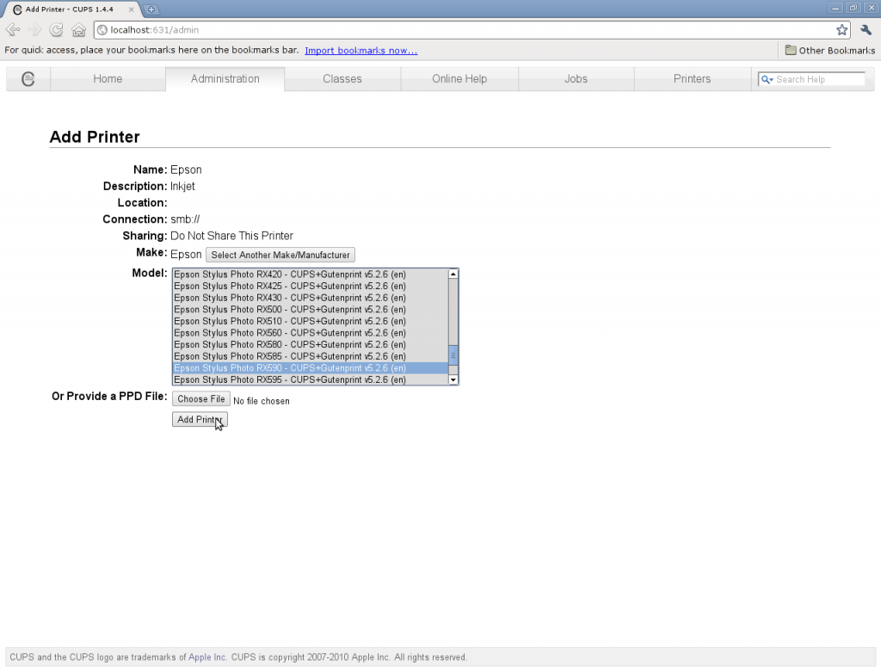Click the search magnifier dropdown icon
Viewport: 881px width, 672px height.
pos(767,80)
